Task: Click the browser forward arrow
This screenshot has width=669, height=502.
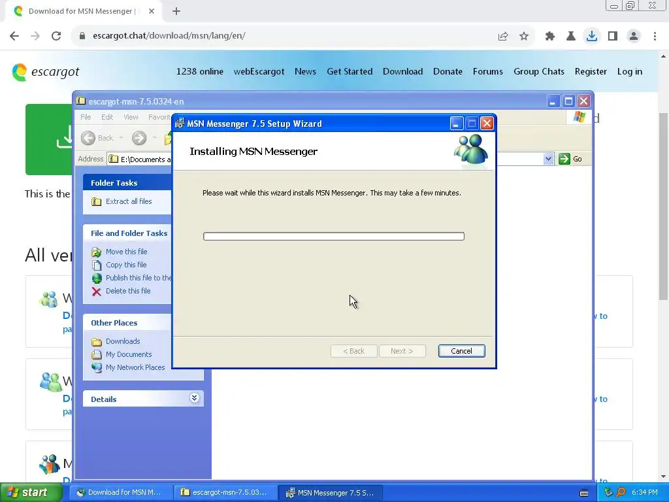Action: pos(35,36)
